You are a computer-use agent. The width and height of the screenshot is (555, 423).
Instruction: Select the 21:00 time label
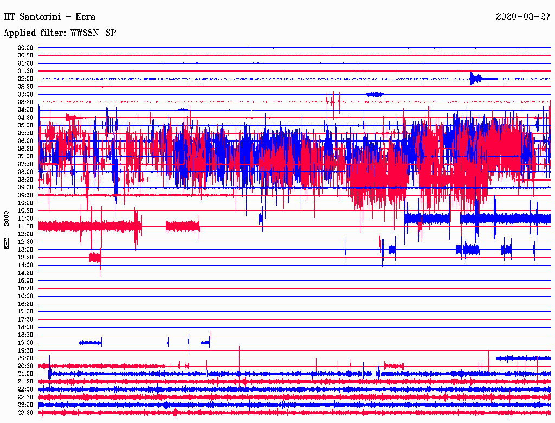(x=25, y=374)
